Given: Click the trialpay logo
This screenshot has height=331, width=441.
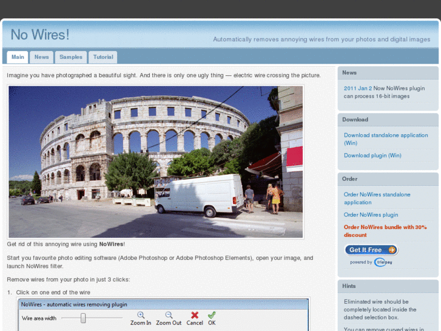Looking at the screenshot, I should click(x=383, y=262).
